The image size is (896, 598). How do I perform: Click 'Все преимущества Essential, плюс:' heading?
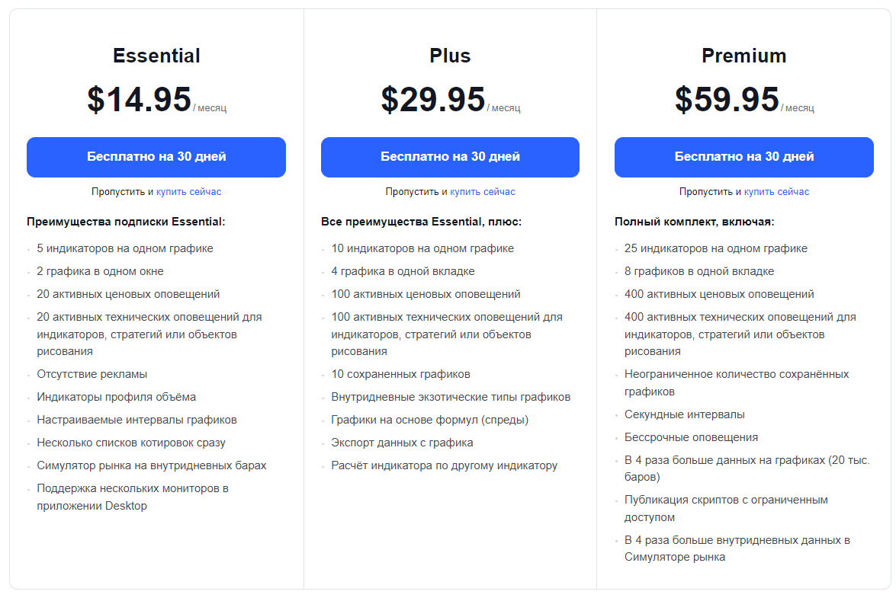[421, 222]
